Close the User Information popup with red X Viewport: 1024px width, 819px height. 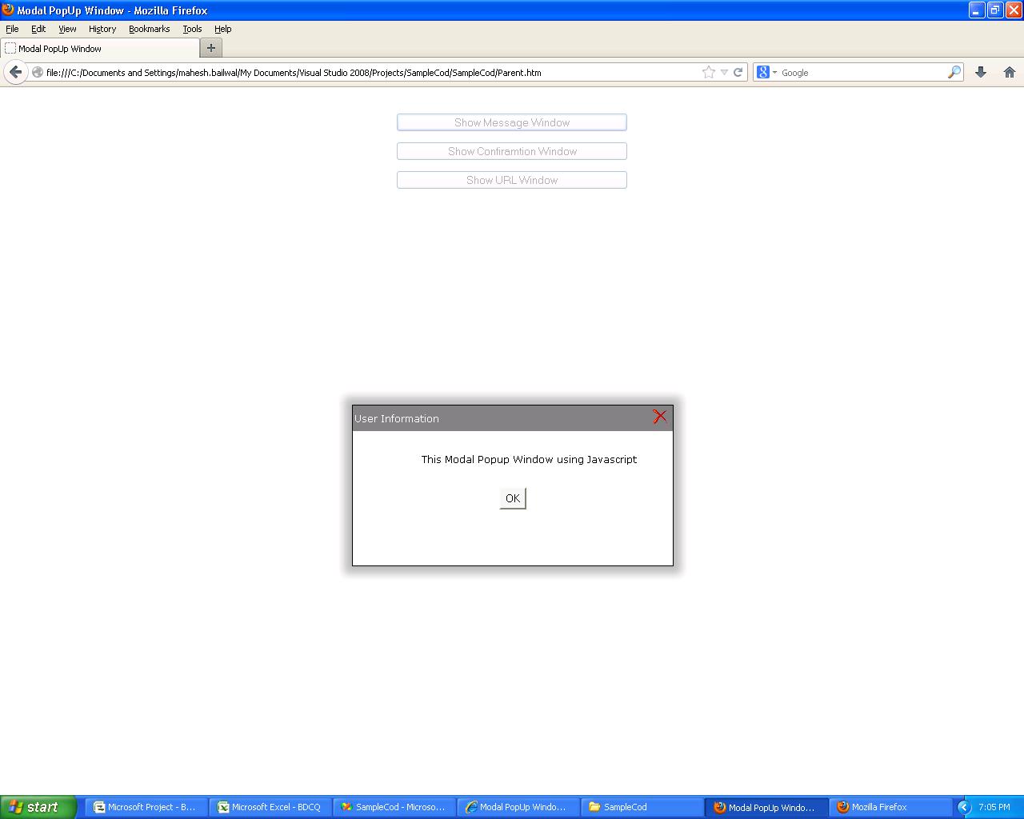coord(659,417)
